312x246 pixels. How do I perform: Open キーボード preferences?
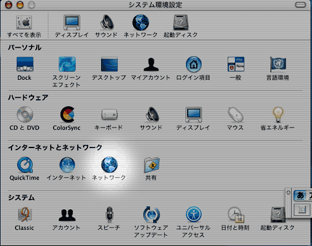tap(109, 115)
